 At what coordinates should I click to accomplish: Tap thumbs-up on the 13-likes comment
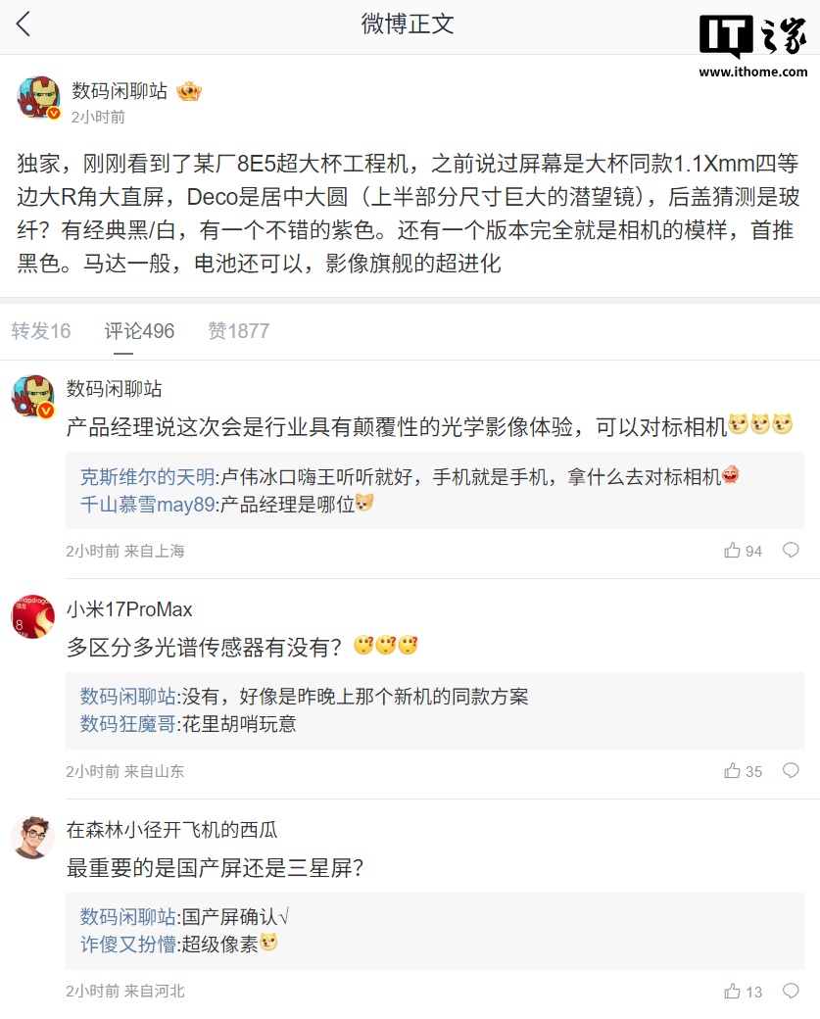point(733,992)
